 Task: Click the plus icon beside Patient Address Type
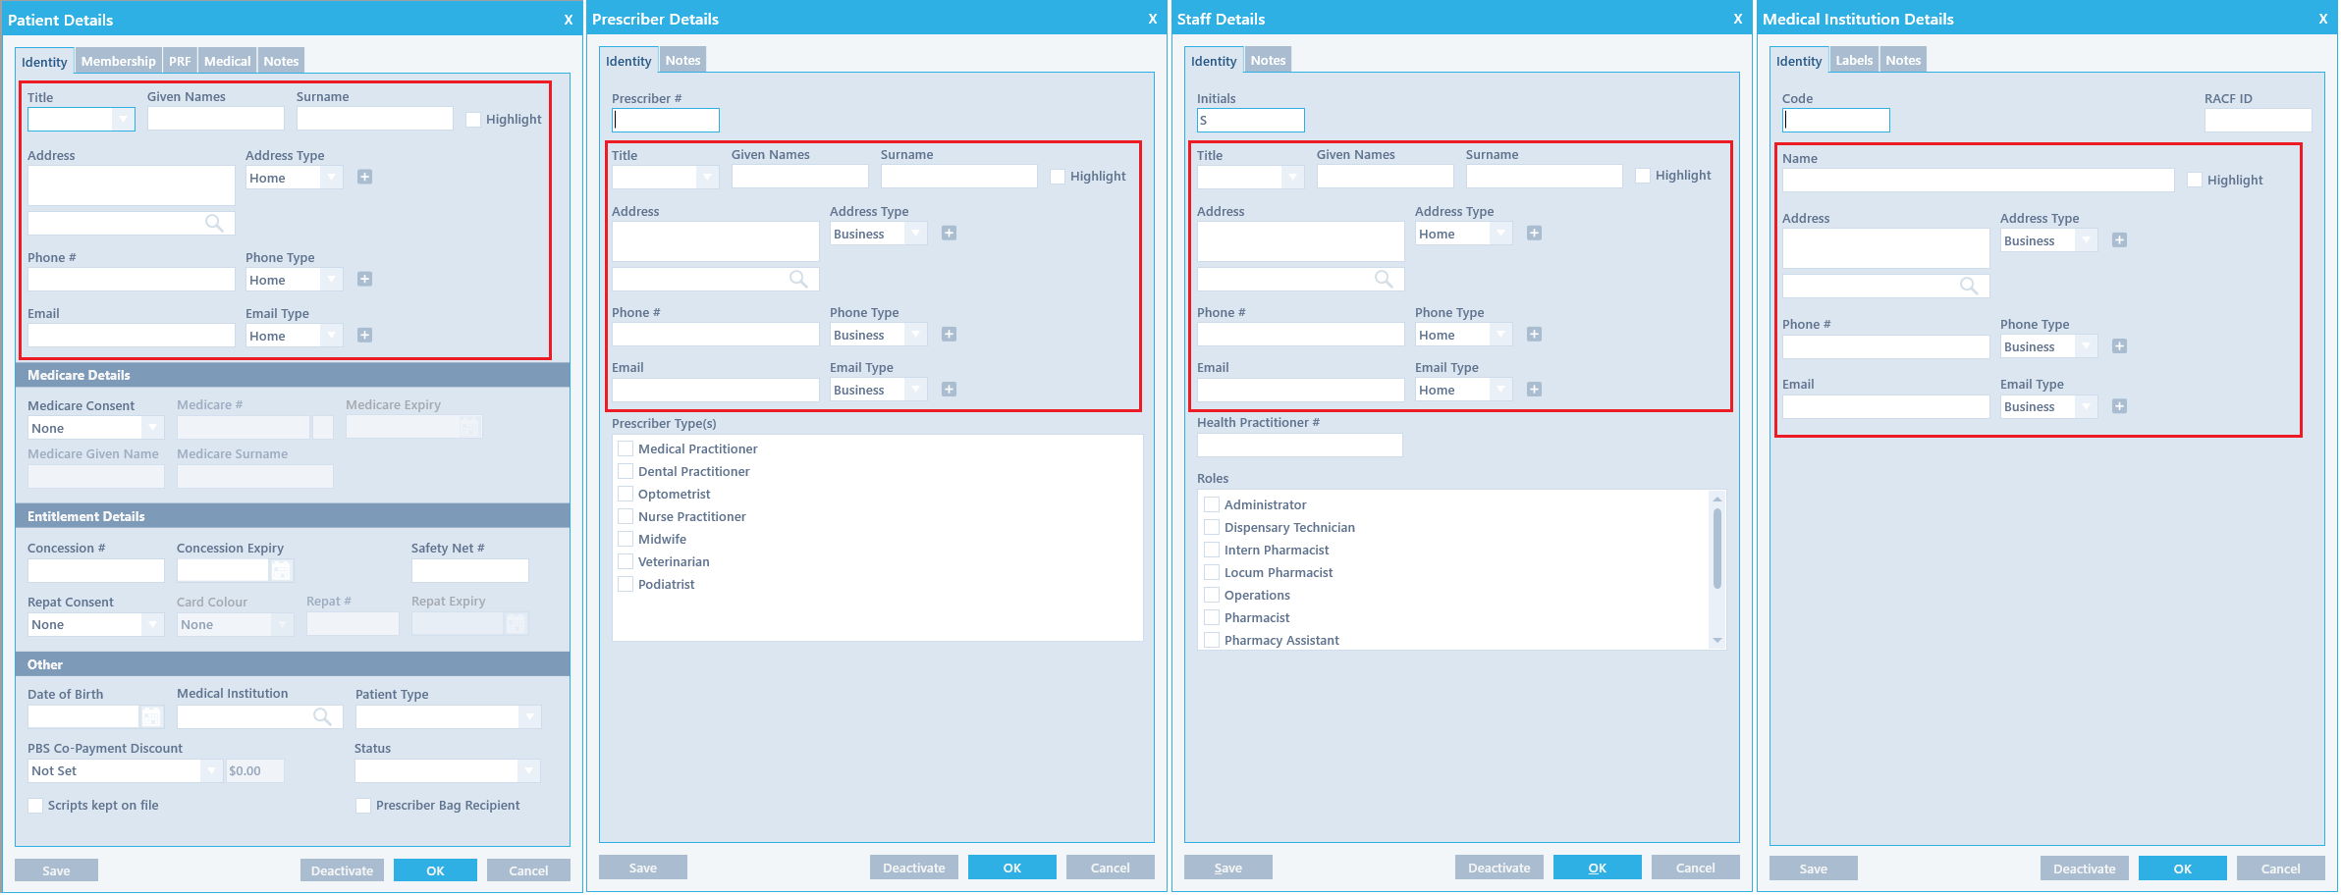pos(364,178)
